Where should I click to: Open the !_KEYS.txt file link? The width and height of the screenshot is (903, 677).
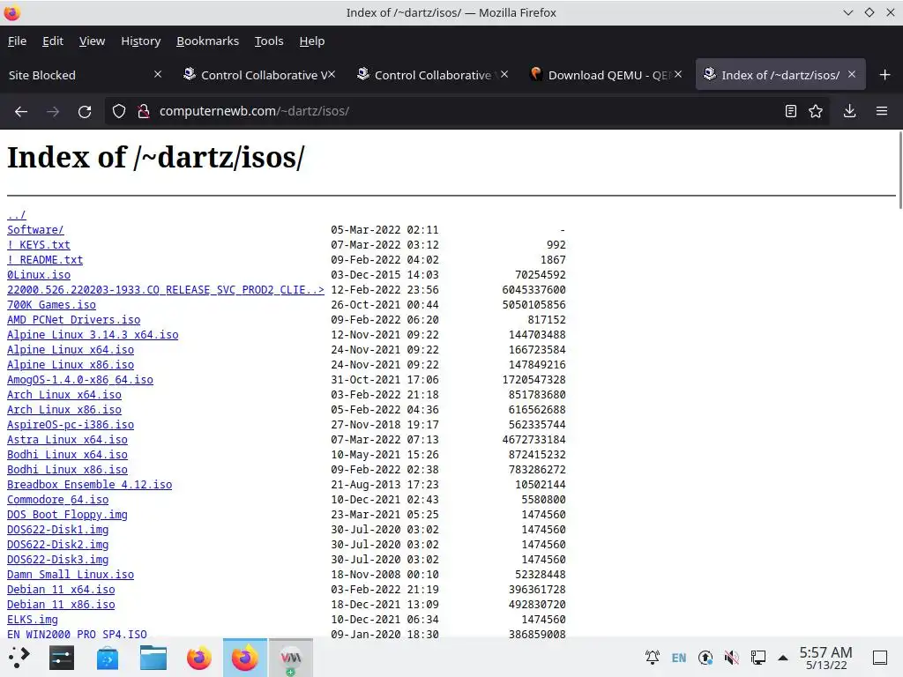(x=39, y=245)
